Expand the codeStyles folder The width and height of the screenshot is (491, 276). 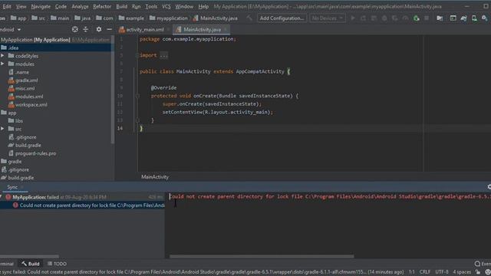[x=2, y=56]
